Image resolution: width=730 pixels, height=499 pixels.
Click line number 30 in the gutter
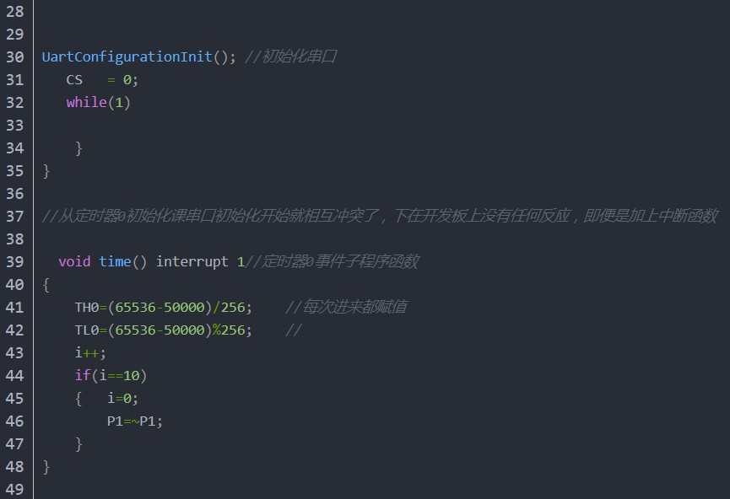coord(15,56)
